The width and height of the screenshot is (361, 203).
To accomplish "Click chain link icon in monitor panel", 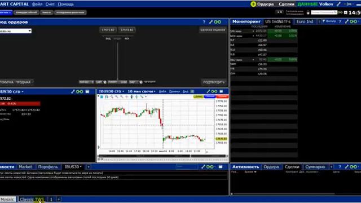I will pos(353,21).
